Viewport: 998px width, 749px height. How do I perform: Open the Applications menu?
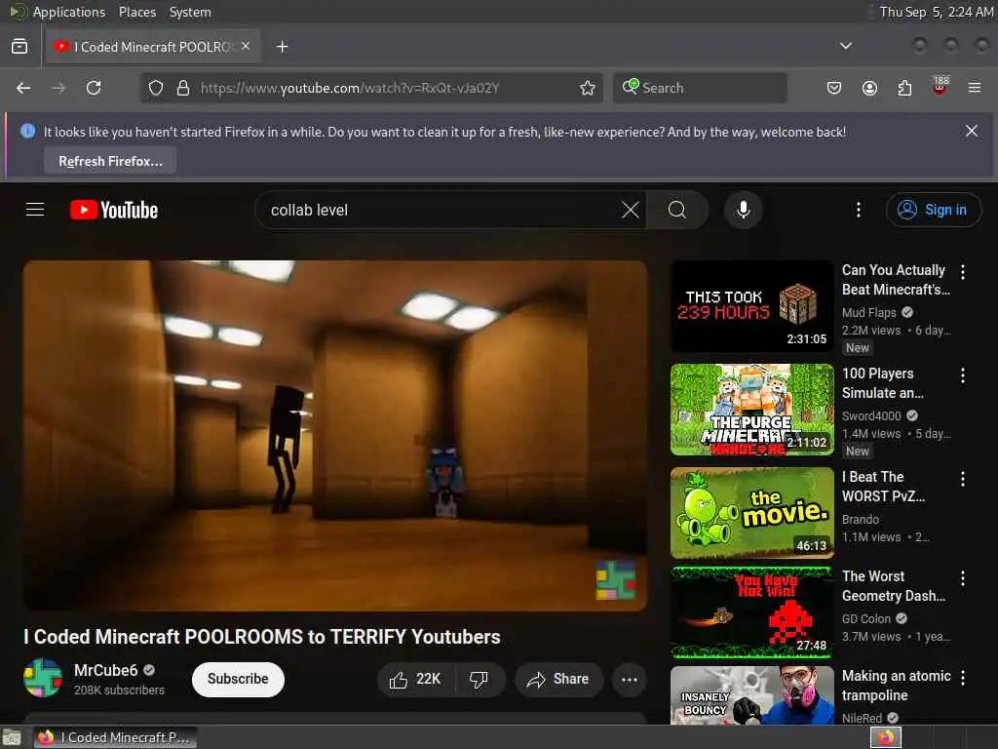pos(69,12)
